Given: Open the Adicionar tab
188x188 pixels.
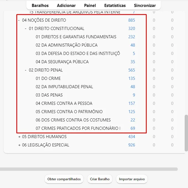Looking at the screenshot, I should tap(66, 6).
